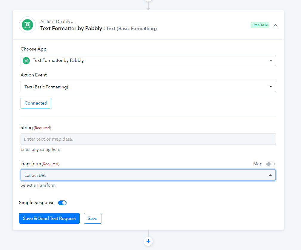Click the Connected button

[36, 103]
